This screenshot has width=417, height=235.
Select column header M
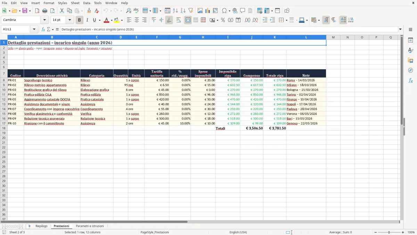pyautogui.click(x=333, y=37)
